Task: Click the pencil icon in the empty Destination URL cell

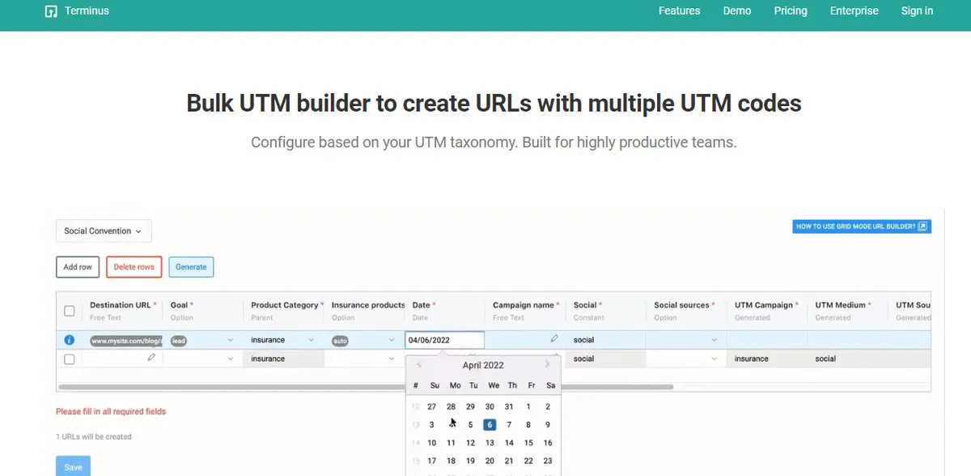Action: tap(149, 356)
